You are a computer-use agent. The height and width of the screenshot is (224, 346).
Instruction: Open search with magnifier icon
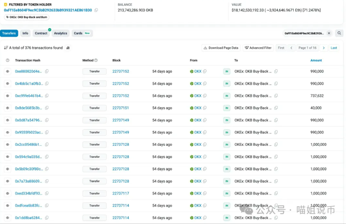point(339,33)
